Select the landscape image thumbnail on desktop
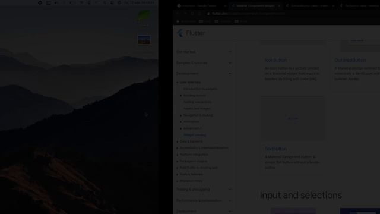 click(144, 40)
